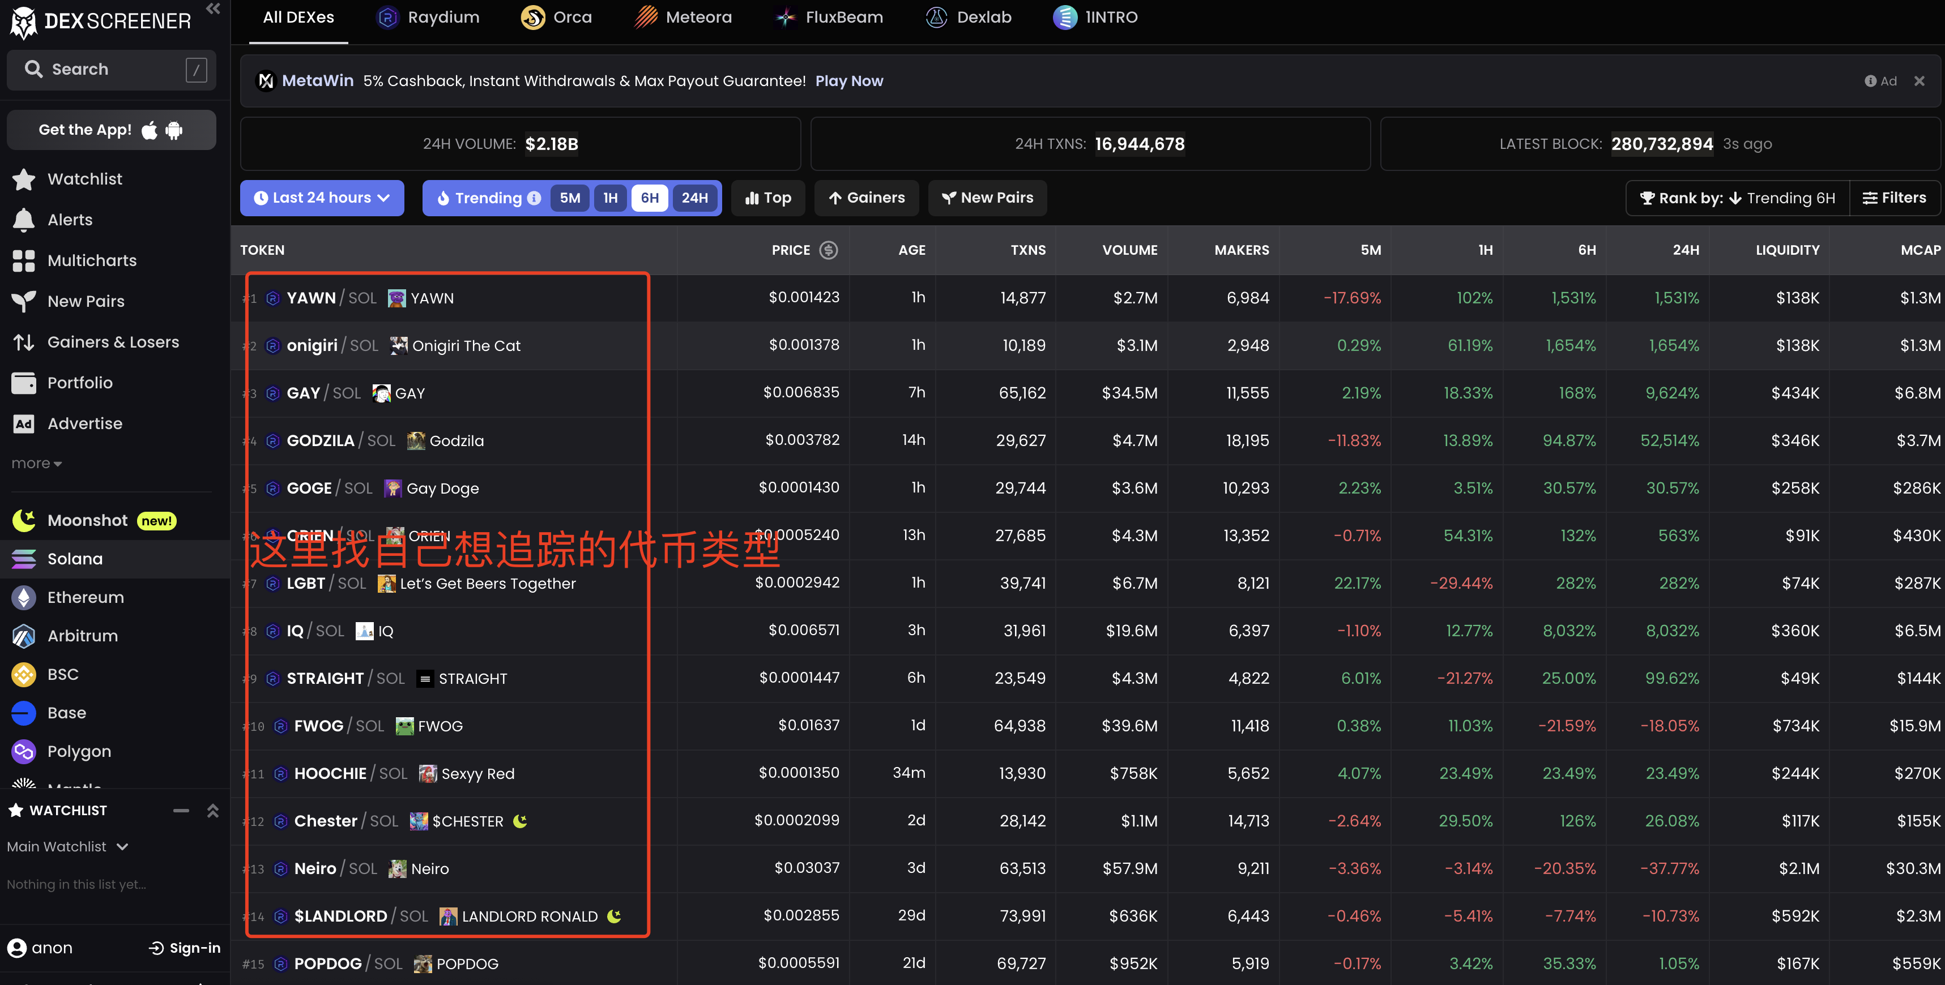Click the anon user avatar icon
The height and width of the screenshot is (985, 1945).
click(x=16, y=947)
